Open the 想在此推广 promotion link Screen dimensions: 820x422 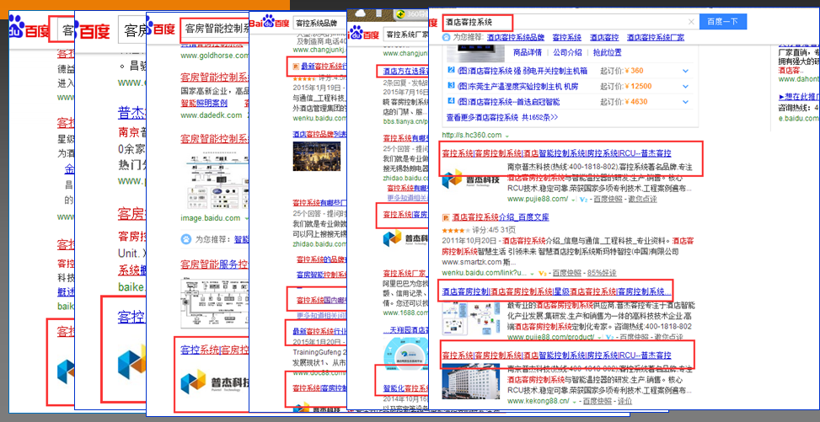(x=798, y=97)
